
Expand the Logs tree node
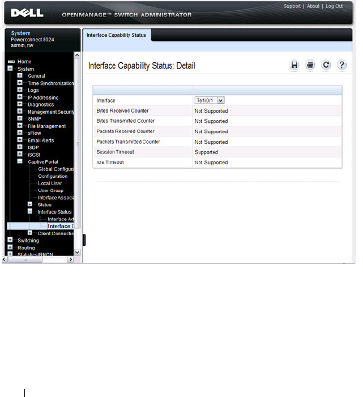coord(20,89)
